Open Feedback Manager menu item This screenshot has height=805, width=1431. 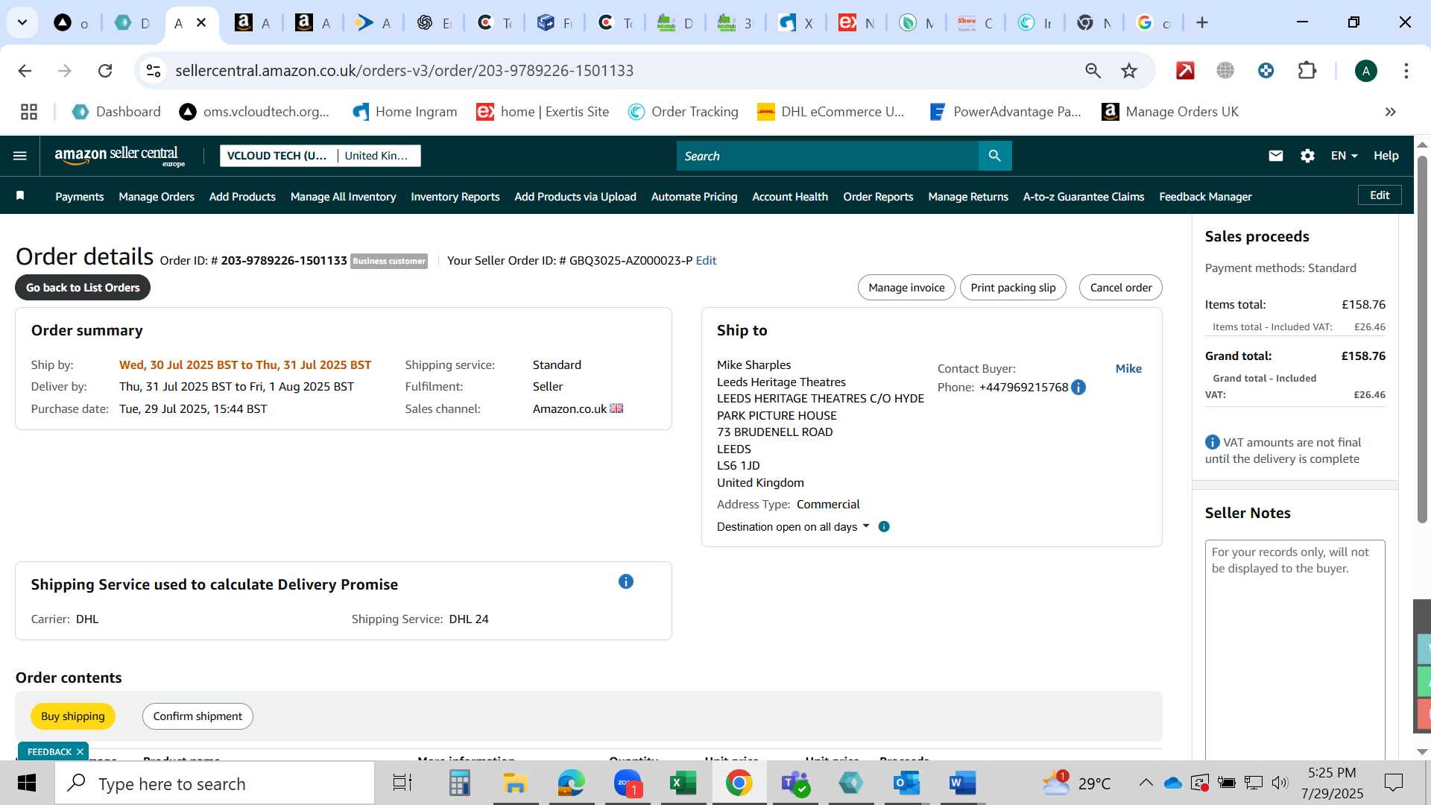[x=1205, y=197]
